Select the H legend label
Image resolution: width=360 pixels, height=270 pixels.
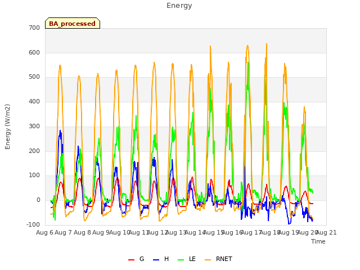click(166, 259)
